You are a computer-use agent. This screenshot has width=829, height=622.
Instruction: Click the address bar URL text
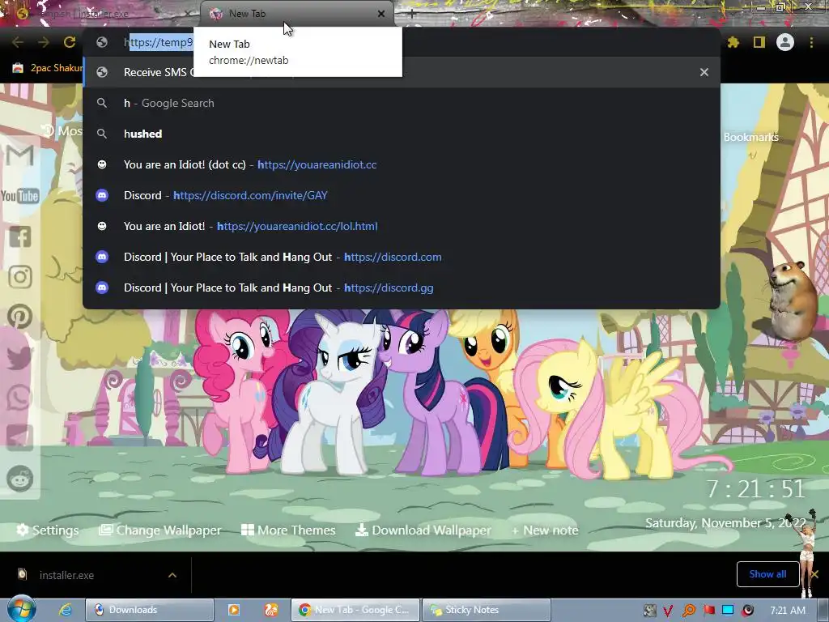click(x=159, y=42)
